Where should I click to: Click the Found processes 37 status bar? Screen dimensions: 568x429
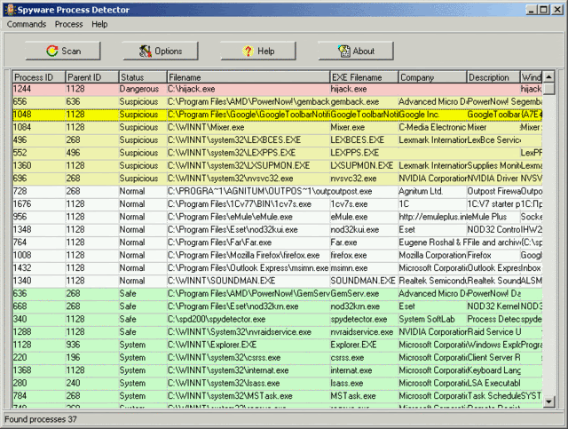tap(283, 419)
